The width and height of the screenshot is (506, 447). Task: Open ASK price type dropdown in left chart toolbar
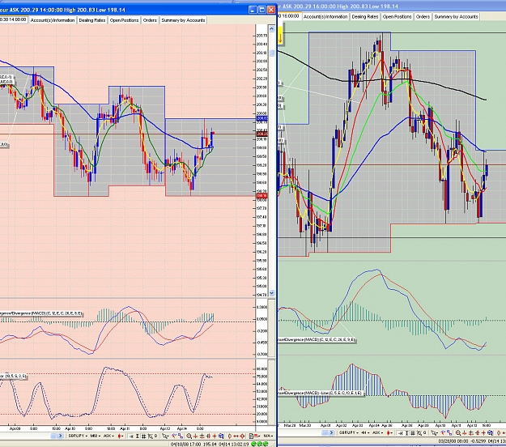(108, 436)
